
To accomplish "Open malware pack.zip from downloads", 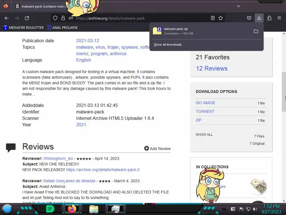I will tap(201, 31).
